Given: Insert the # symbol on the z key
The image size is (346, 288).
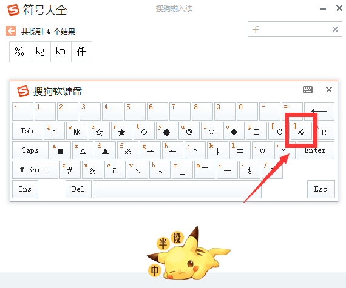Looking at the screenshot, I should tap(70, 169).
